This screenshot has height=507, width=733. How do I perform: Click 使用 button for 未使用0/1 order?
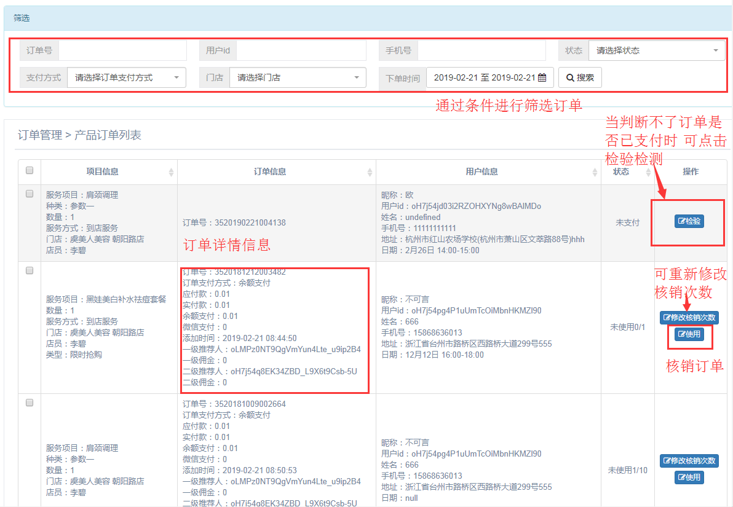click(x=689, y=334)
